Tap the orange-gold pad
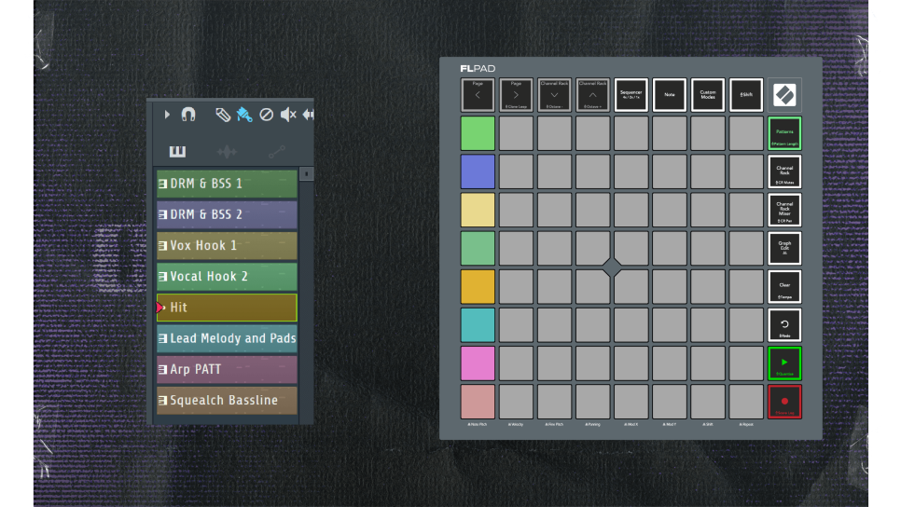This screenshot has width=901, height=507. (x=478, y=287)
